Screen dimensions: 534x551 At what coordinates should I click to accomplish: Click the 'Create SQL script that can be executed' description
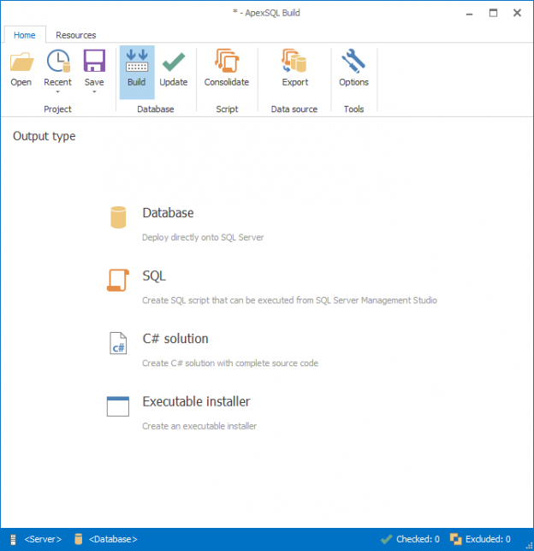[289, 300]
